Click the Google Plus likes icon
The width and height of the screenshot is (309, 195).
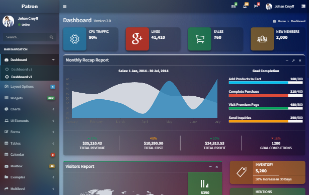137,39
